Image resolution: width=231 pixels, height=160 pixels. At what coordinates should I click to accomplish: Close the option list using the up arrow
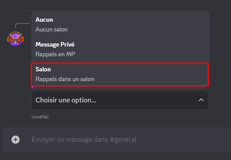click(x=201, y=100)
